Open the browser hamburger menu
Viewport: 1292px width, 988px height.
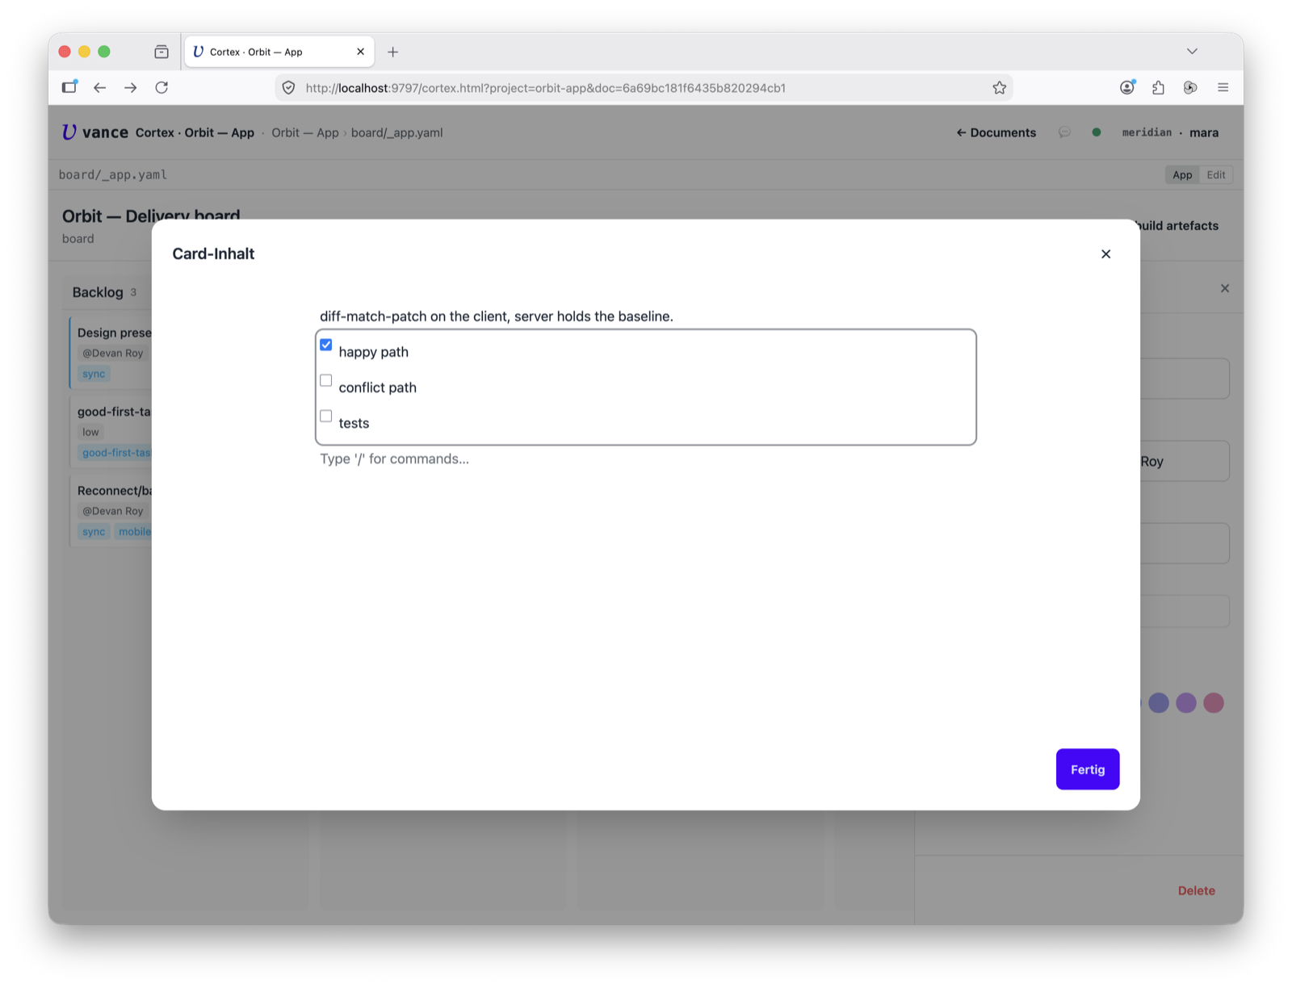pyautogui.click(x=1223, y=87)
